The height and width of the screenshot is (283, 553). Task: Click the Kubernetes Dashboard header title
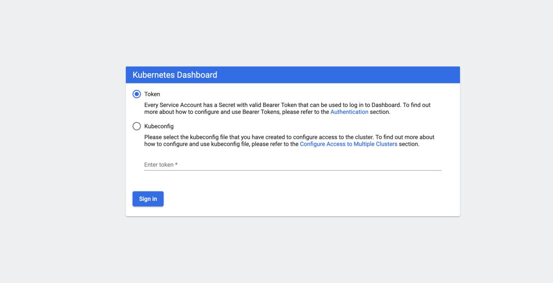pos(175,75)
